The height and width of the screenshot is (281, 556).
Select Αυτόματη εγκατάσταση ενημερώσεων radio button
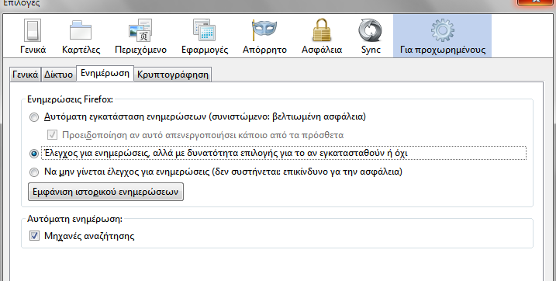point(34,117)
